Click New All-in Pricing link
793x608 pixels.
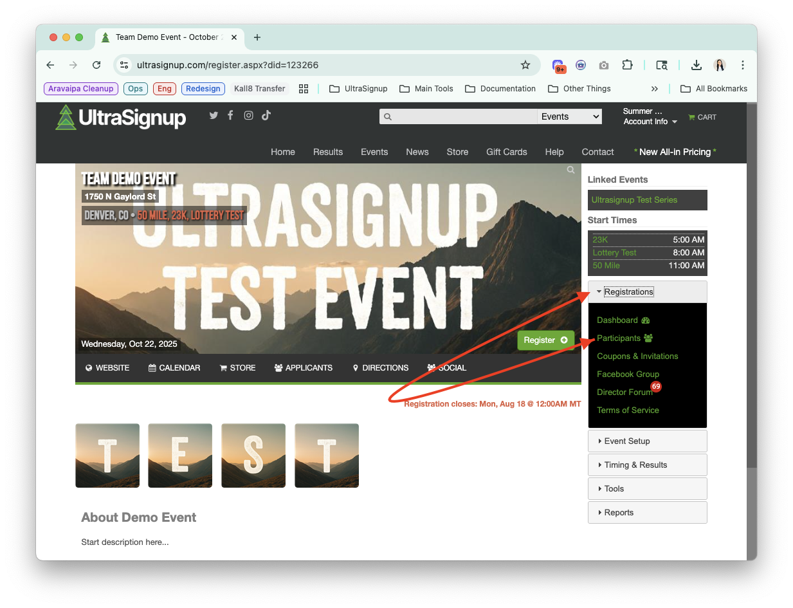point(675,152)
